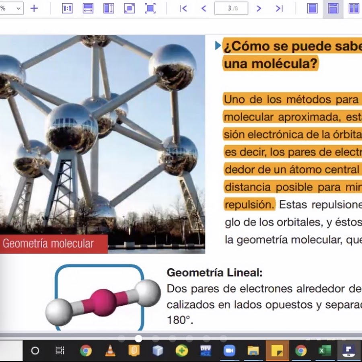Go to the previous page

[204, 8]
